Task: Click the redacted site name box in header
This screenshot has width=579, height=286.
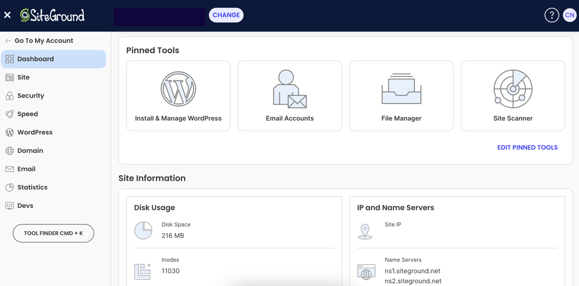Action: tap(159, 16)
